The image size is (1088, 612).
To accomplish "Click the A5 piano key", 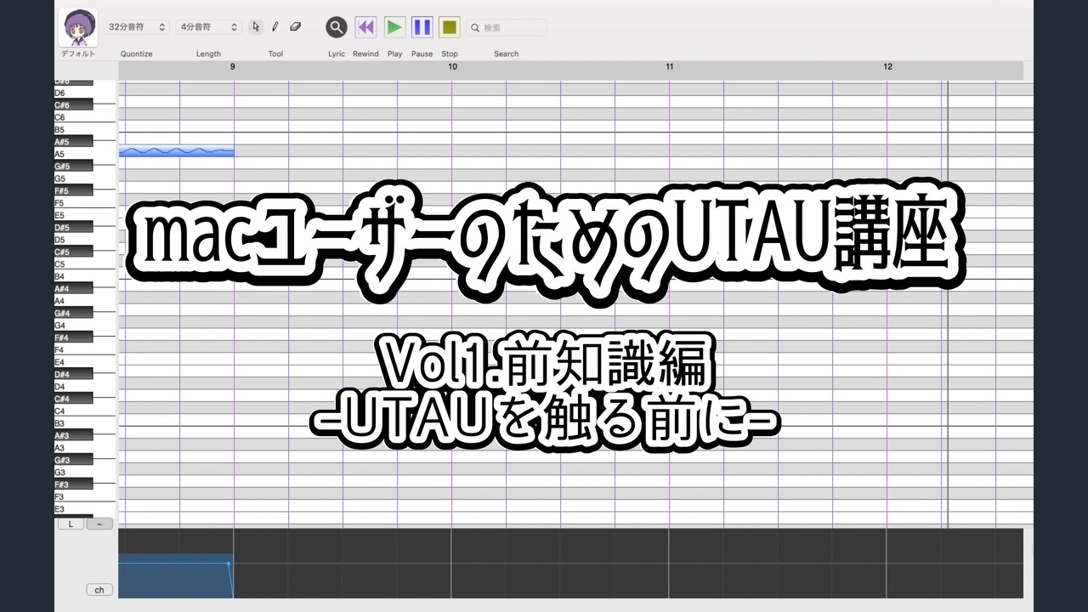I will tap(85, 155).
